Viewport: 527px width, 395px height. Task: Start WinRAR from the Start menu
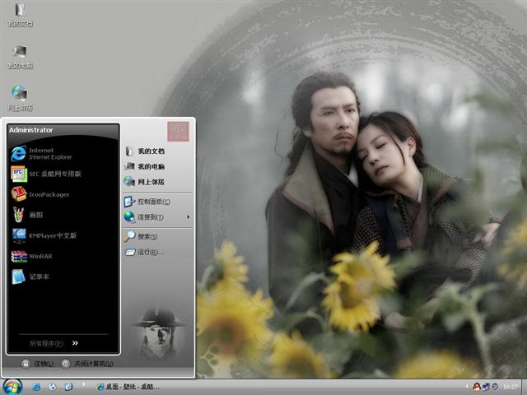pyautogui.click(x=40, y=256)
